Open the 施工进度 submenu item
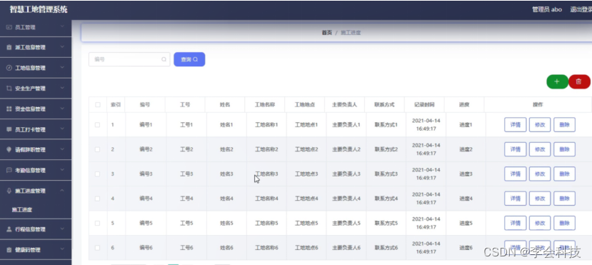The height and width of the screenshot is (265, 592). [x=22, y=210]
